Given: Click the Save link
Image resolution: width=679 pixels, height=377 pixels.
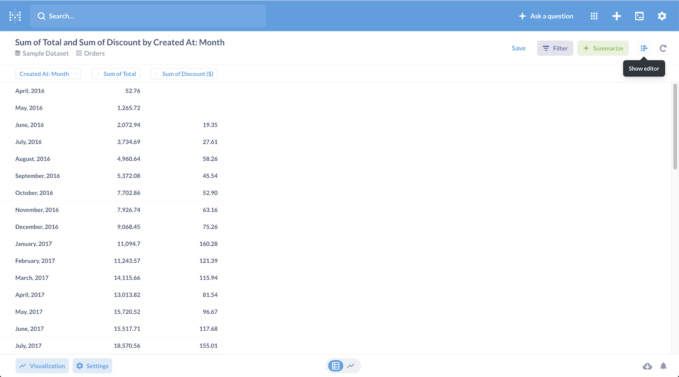Looking at the screenshot, I should pyautogui.click(x=519, y=48).
